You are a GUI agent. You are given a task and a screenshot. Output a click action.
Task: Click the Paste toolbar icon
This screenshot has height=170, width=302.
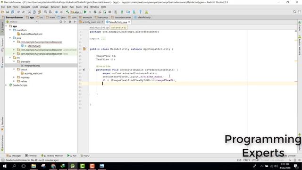[x=39, y=12]
